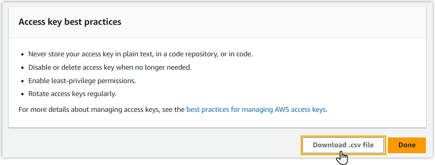This screenshot has width=435, height=165.
Task: Click bullet dot before "Enable least-privilege" item
Action: [x=22, y=81]
